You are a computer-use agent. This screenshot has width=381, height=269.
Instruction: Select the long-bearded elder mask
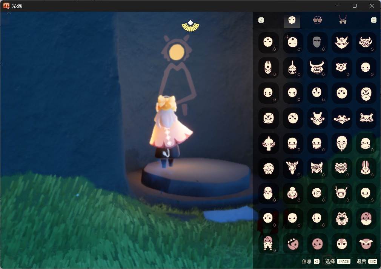[x=342, y=143]
